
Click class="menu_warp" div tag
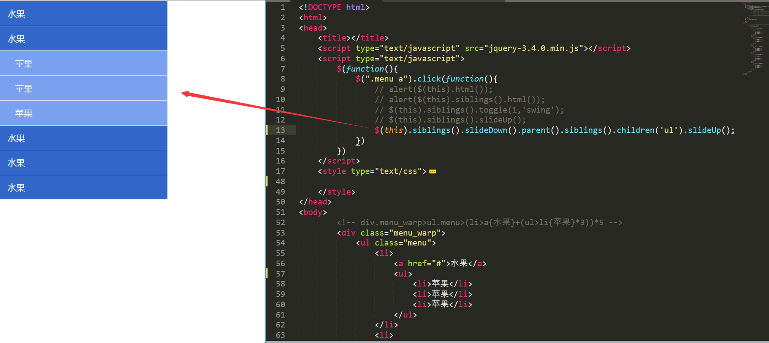coord(391,233)
